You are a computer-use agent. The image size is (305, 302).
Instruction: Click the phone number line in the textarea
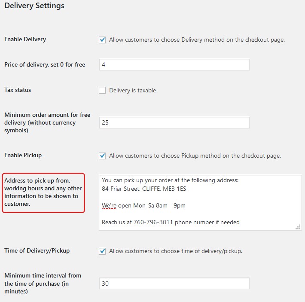coord(171,222)
